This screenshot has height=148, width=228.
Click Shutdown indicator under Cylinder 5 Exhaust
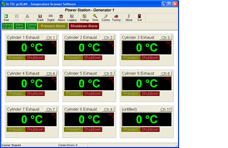[93, 94]
